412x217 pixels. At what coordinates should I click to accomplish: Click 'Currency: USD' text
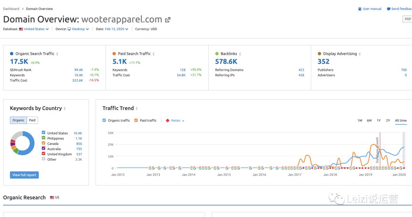(146, 29)
